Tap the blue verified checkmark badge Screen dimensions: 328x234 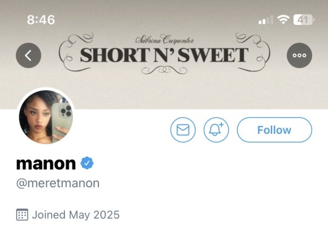(87, 163)
